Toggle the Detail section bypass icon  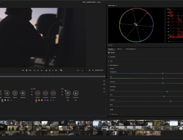pos(62,92)
